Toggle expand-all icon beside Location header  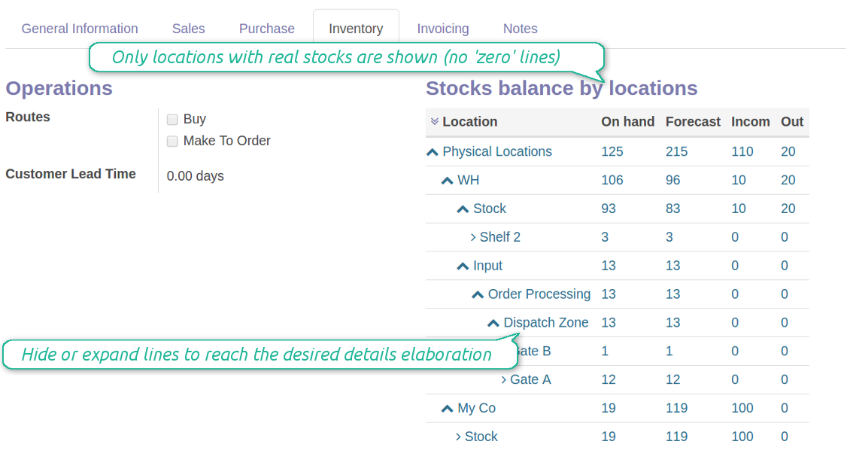(434, 121)
